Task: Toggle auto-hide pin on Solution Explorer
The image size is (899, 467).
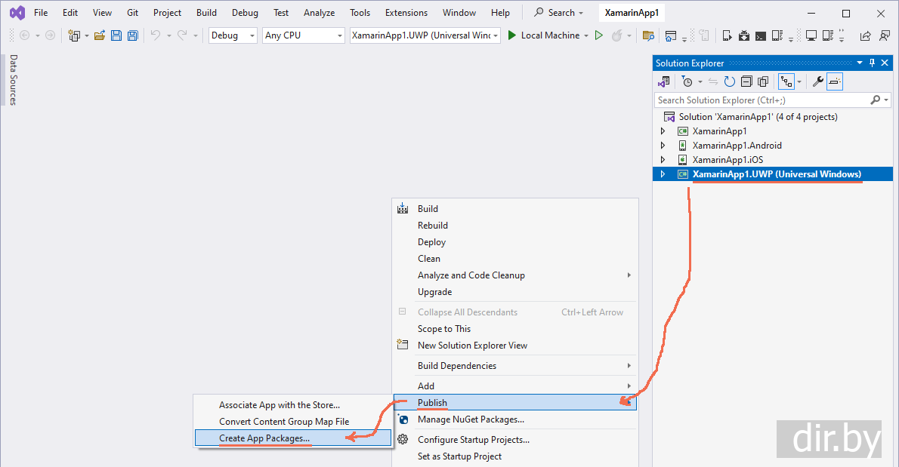Action: pyautogui.click(x=872, y=63)
